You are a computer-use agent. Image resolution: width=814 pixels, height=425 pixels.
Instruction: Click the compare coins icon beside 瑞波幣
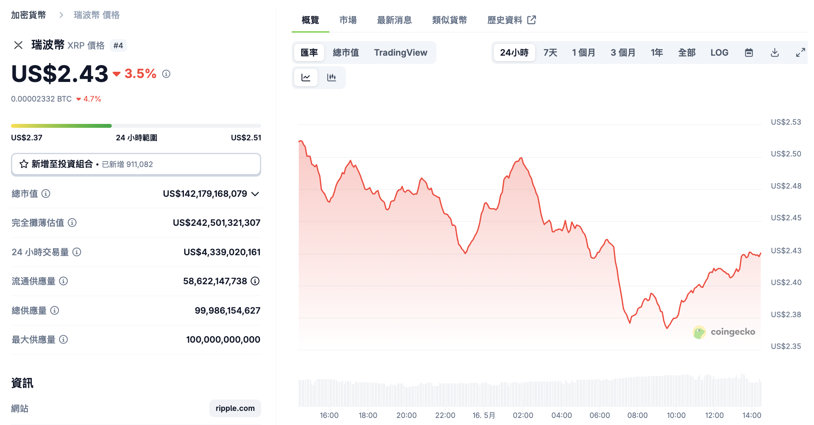point(18,45)
